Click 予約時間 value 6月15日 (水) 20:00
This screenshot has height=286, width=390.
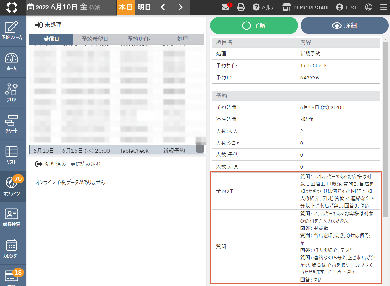click(x=322, y=107)
